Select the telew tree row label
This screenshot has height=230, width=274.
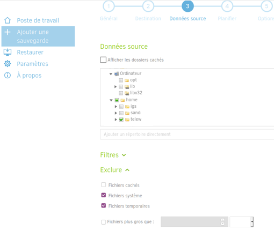[x=136, y=119]
